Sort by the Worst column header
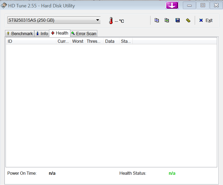 (78, 41)
